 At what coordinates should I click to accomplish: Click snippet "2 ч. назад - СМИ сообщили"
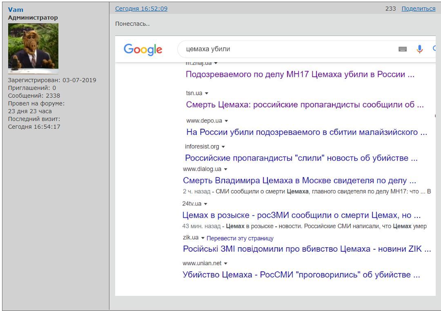pos(307,191)
